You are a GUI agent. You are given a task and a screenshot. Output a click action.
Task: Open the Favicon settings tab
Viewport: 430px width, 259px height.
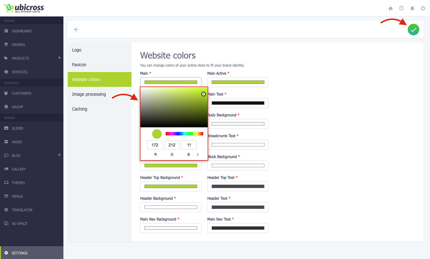pos(100,65)
